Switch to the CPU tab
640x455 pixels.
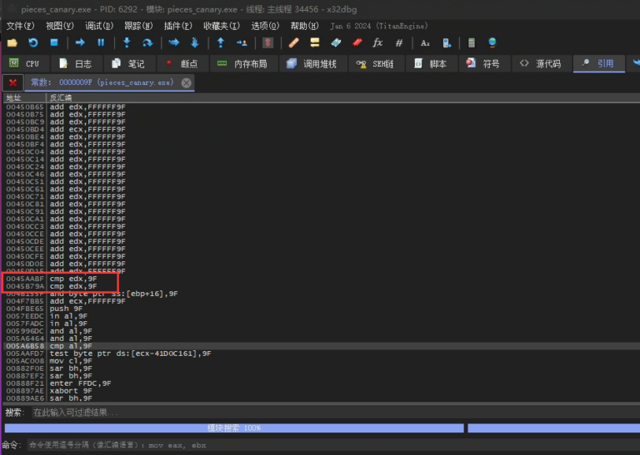(x=24, y=63)
